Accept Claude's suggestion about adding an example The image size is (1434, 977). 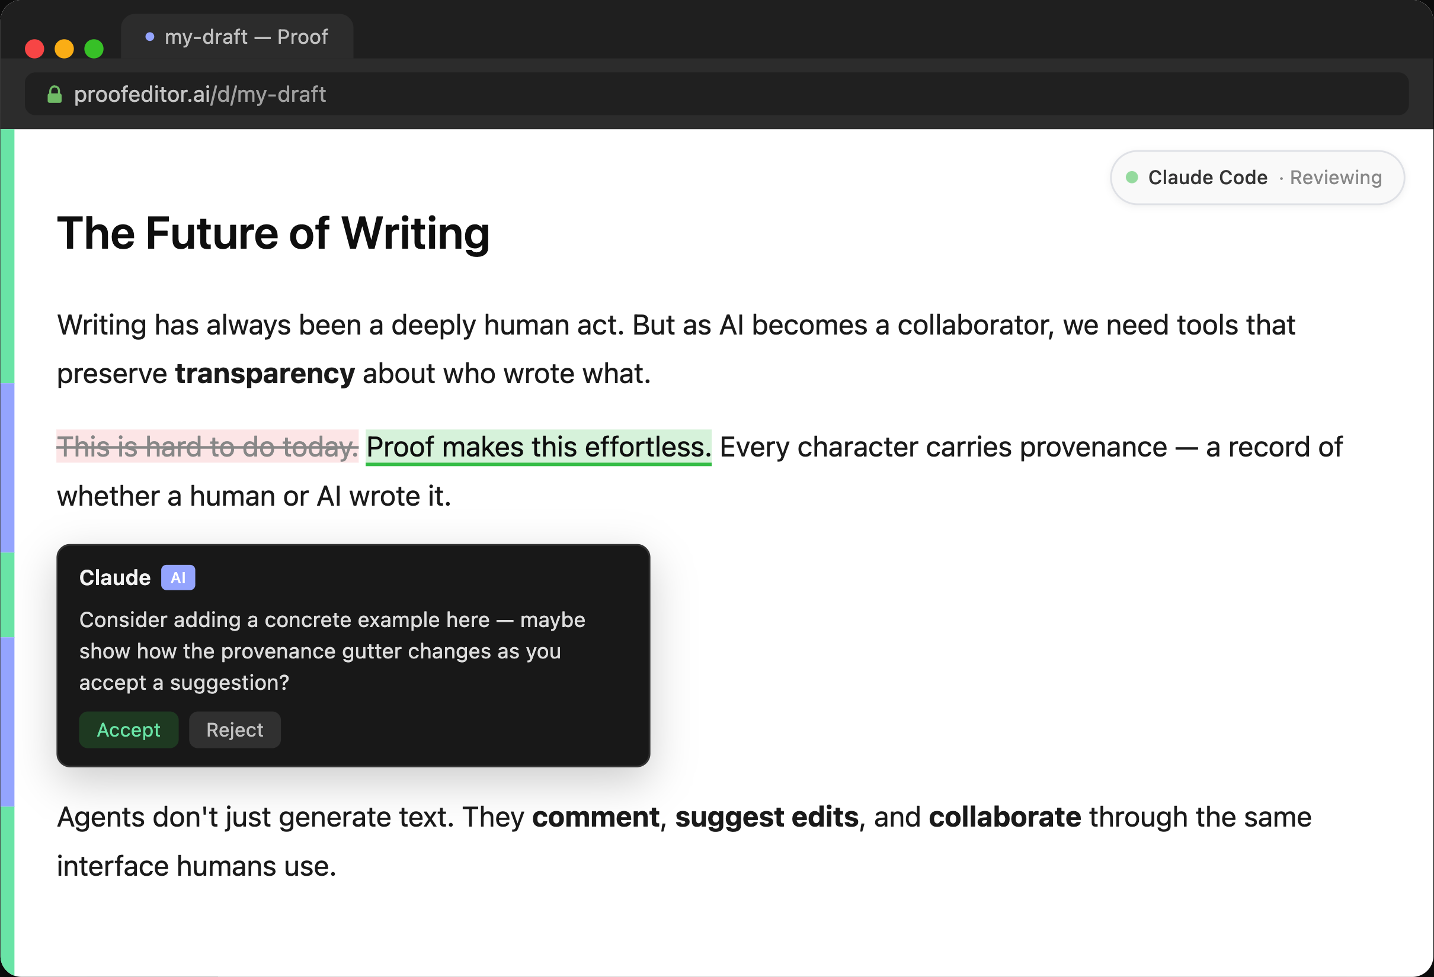pos(129,730)
